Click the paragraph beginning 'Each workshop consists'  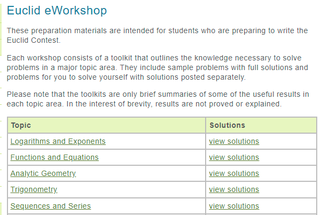(157, 67)
